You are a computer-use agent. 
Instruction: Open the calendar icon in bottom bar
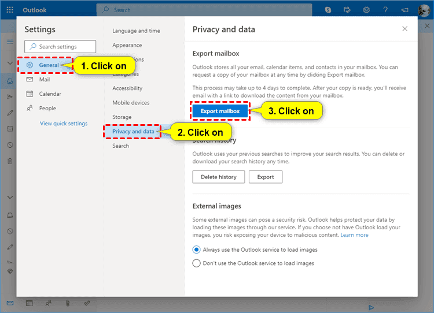point(30,303)
